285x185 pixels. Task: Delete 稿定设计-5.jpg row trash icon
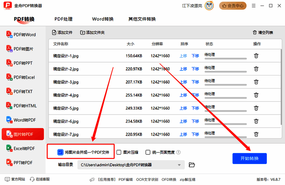coord(256,108)
